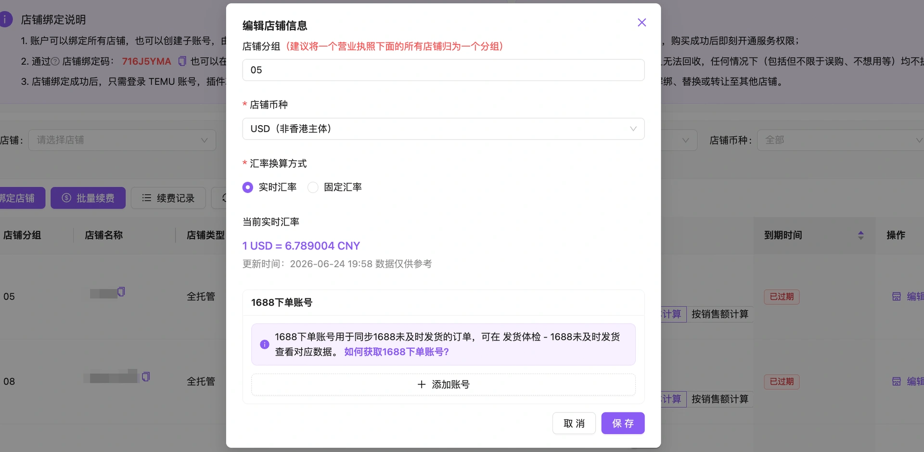Click the plus icon beside 添加账号
Screen dimensions: 924x452
pyautogui.click(x=422, y=385)
